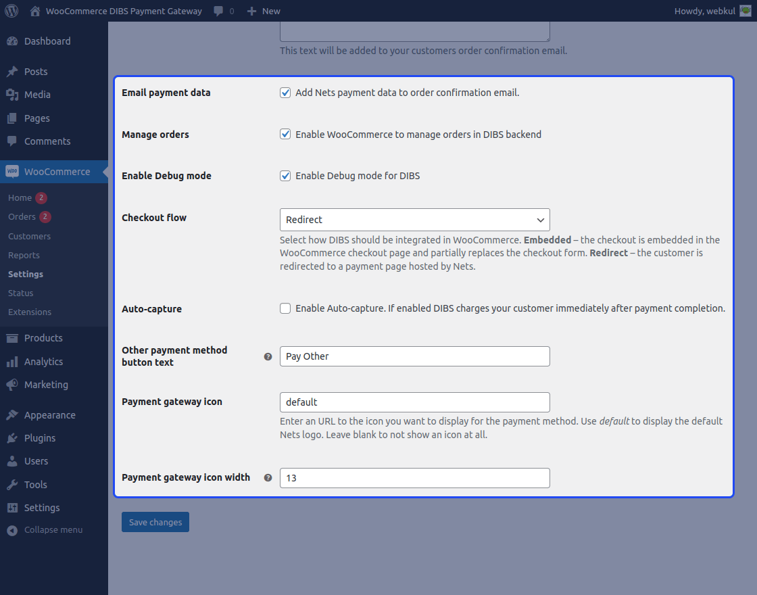Click Collapse menu at the sidebar bottom
This screenshot has height=595, width=757.
(53, 530)
